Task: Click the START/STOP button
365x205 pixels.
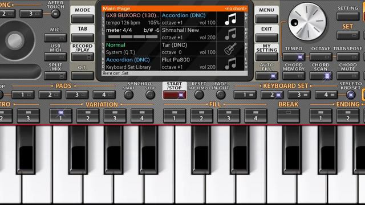Action: [x=175, y=95]
